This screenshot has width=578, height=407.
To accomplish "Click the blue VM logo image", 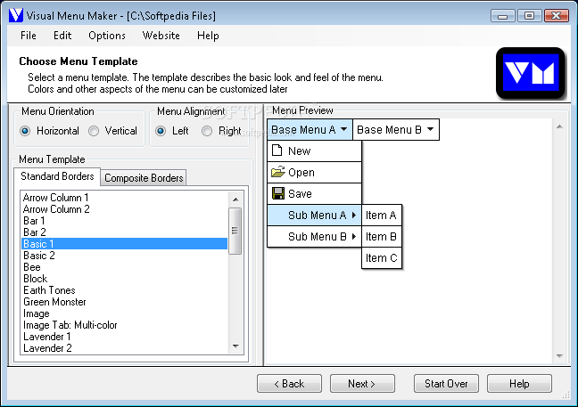I will 530,73.
